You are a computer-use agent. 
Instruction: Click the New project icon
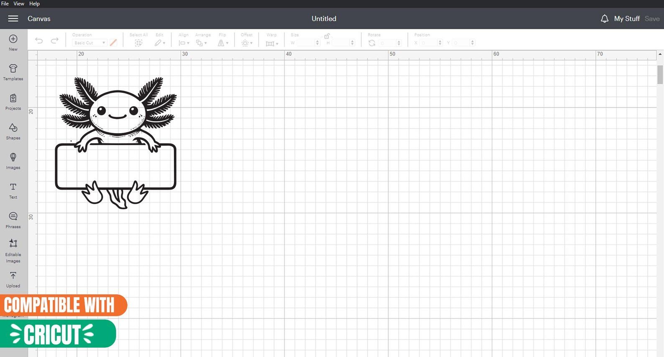tap(13, 39)
